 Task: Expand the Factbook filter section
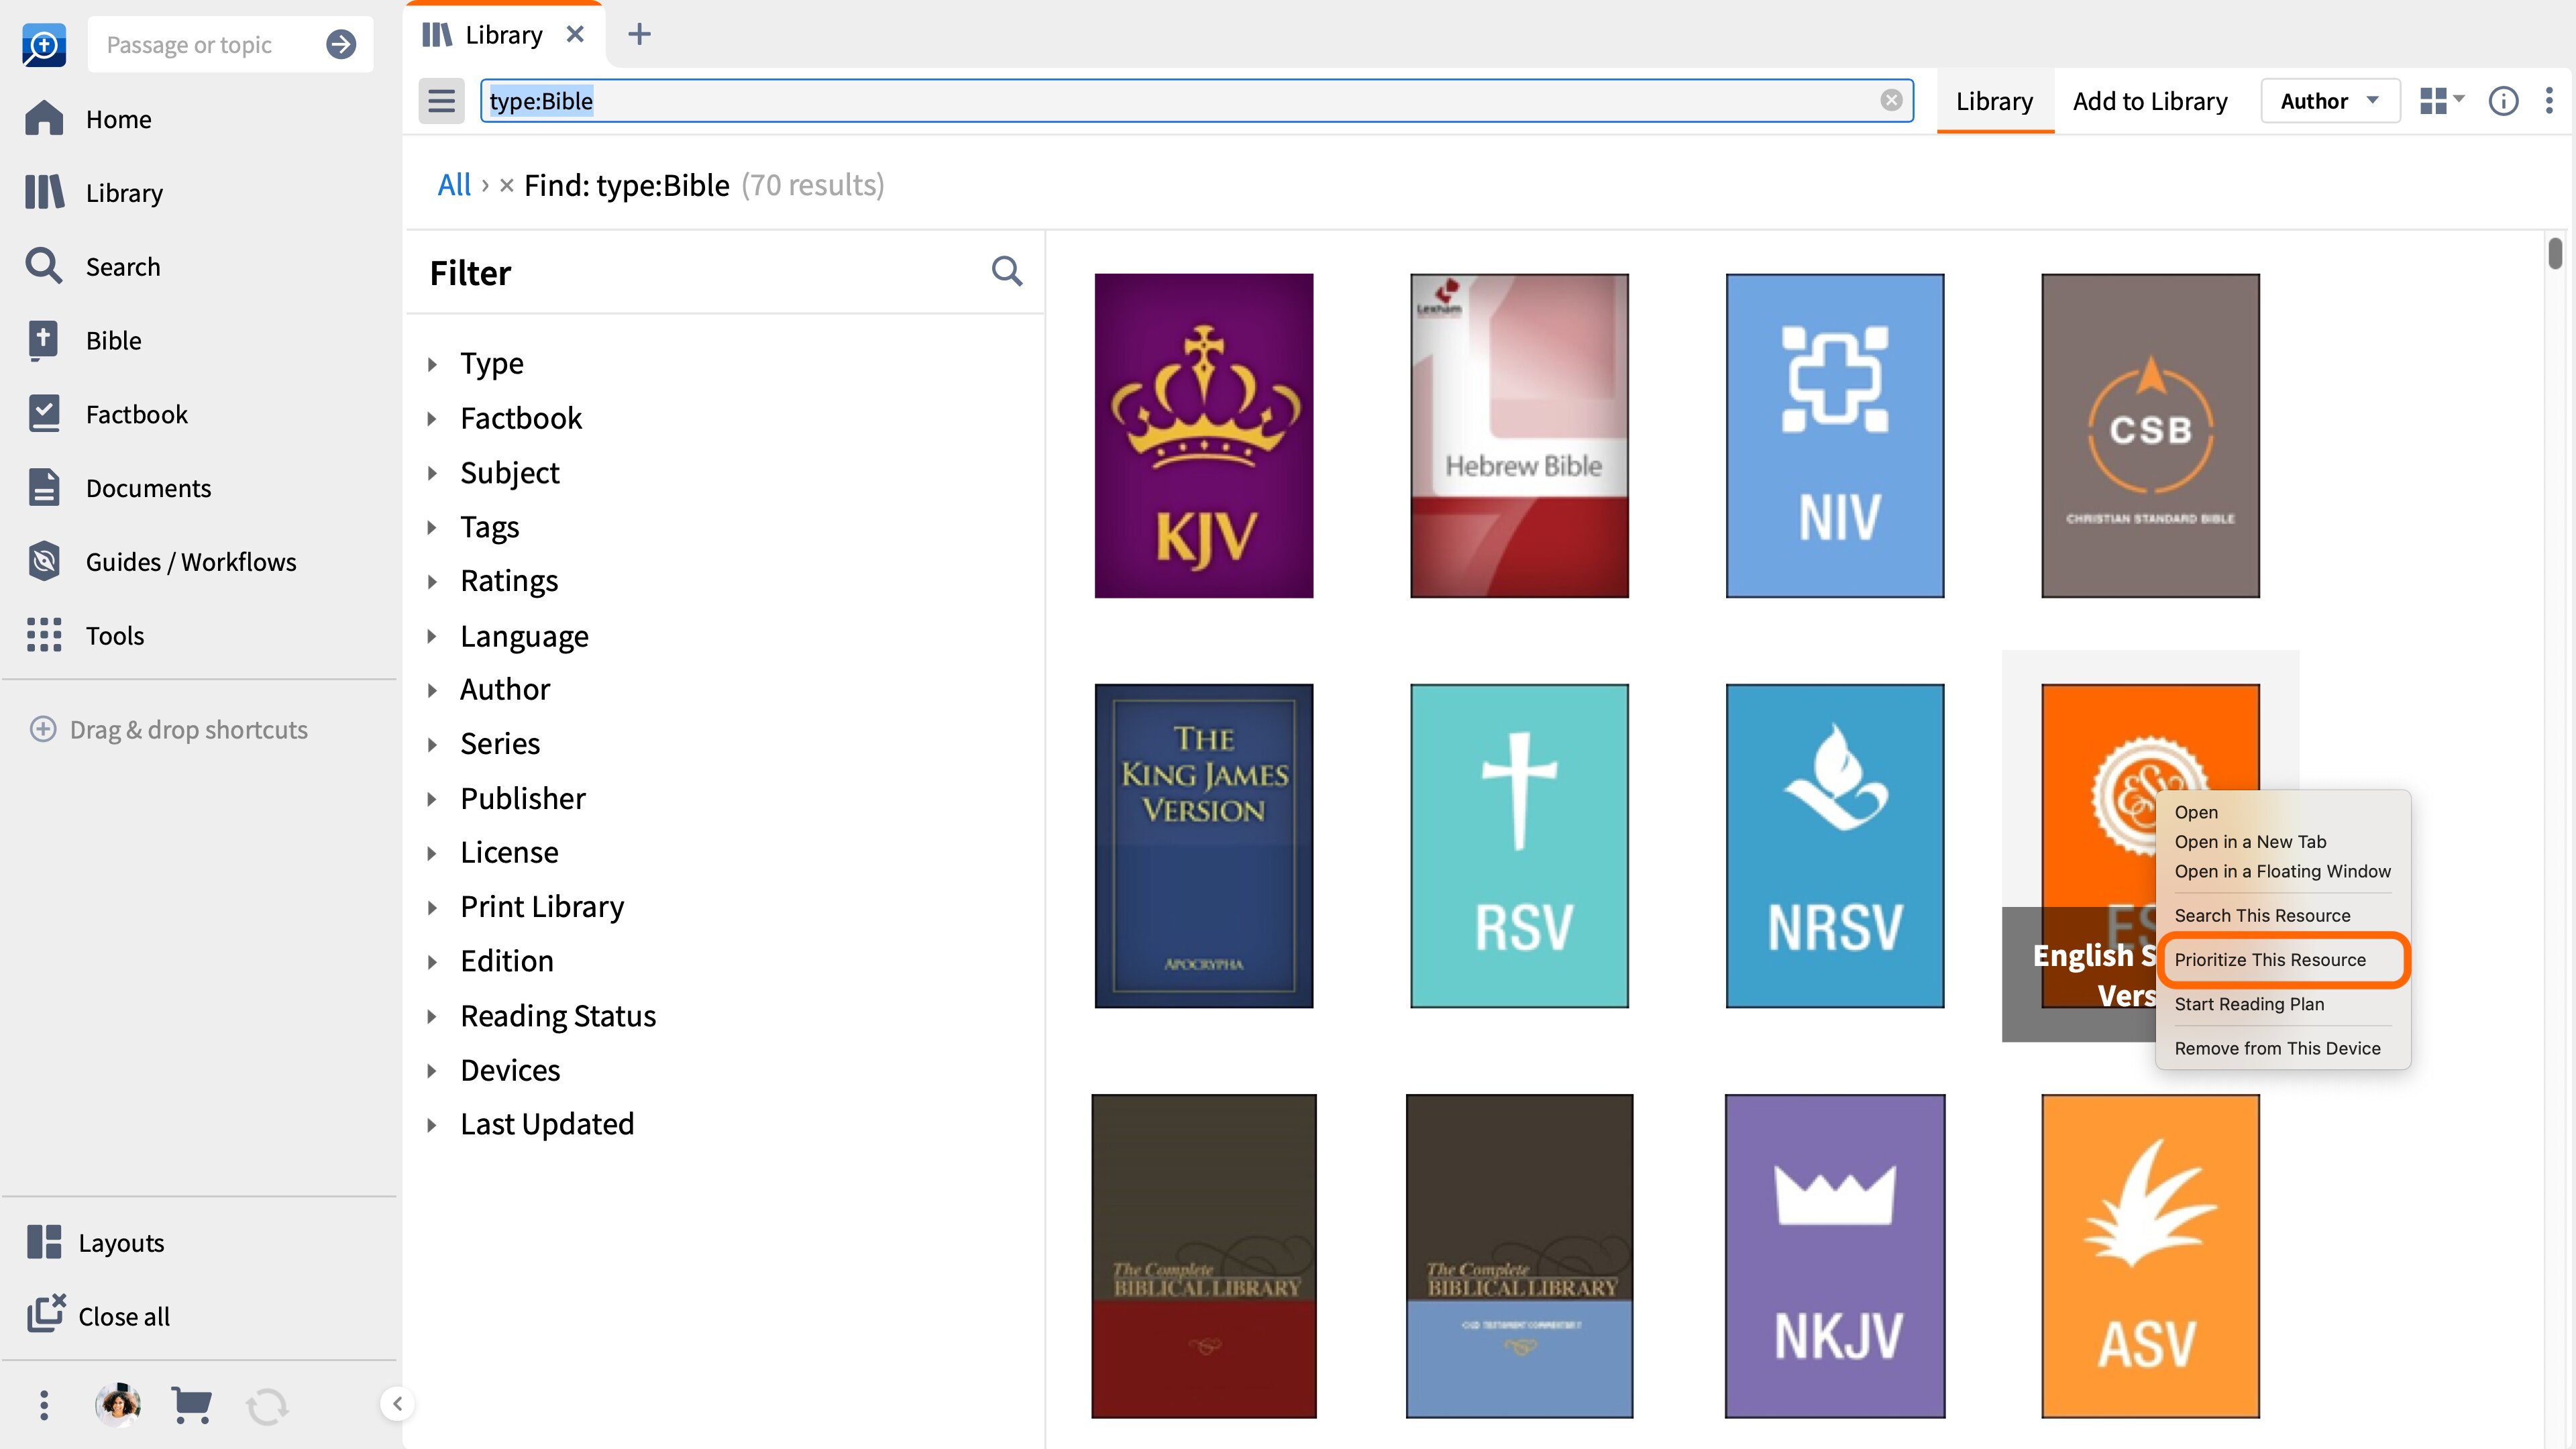(x=431, y=418)
